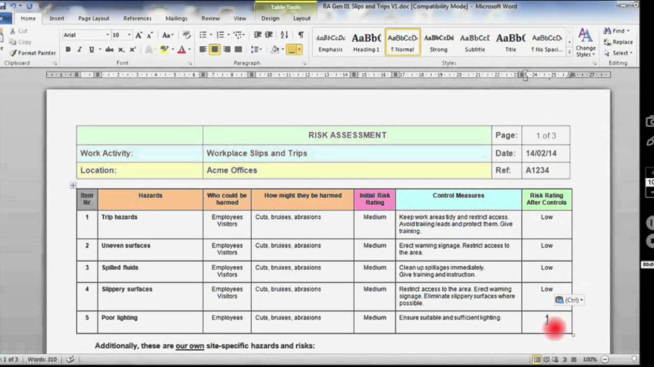Align text left
Screen dimensions: 654x367
coord(203,49)
